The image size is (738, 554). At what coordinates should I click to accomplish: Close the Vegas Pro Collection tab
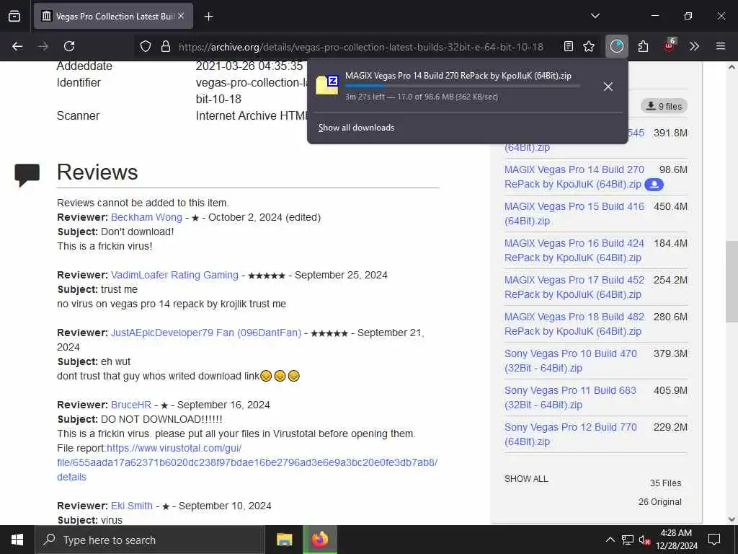(181, 16)
